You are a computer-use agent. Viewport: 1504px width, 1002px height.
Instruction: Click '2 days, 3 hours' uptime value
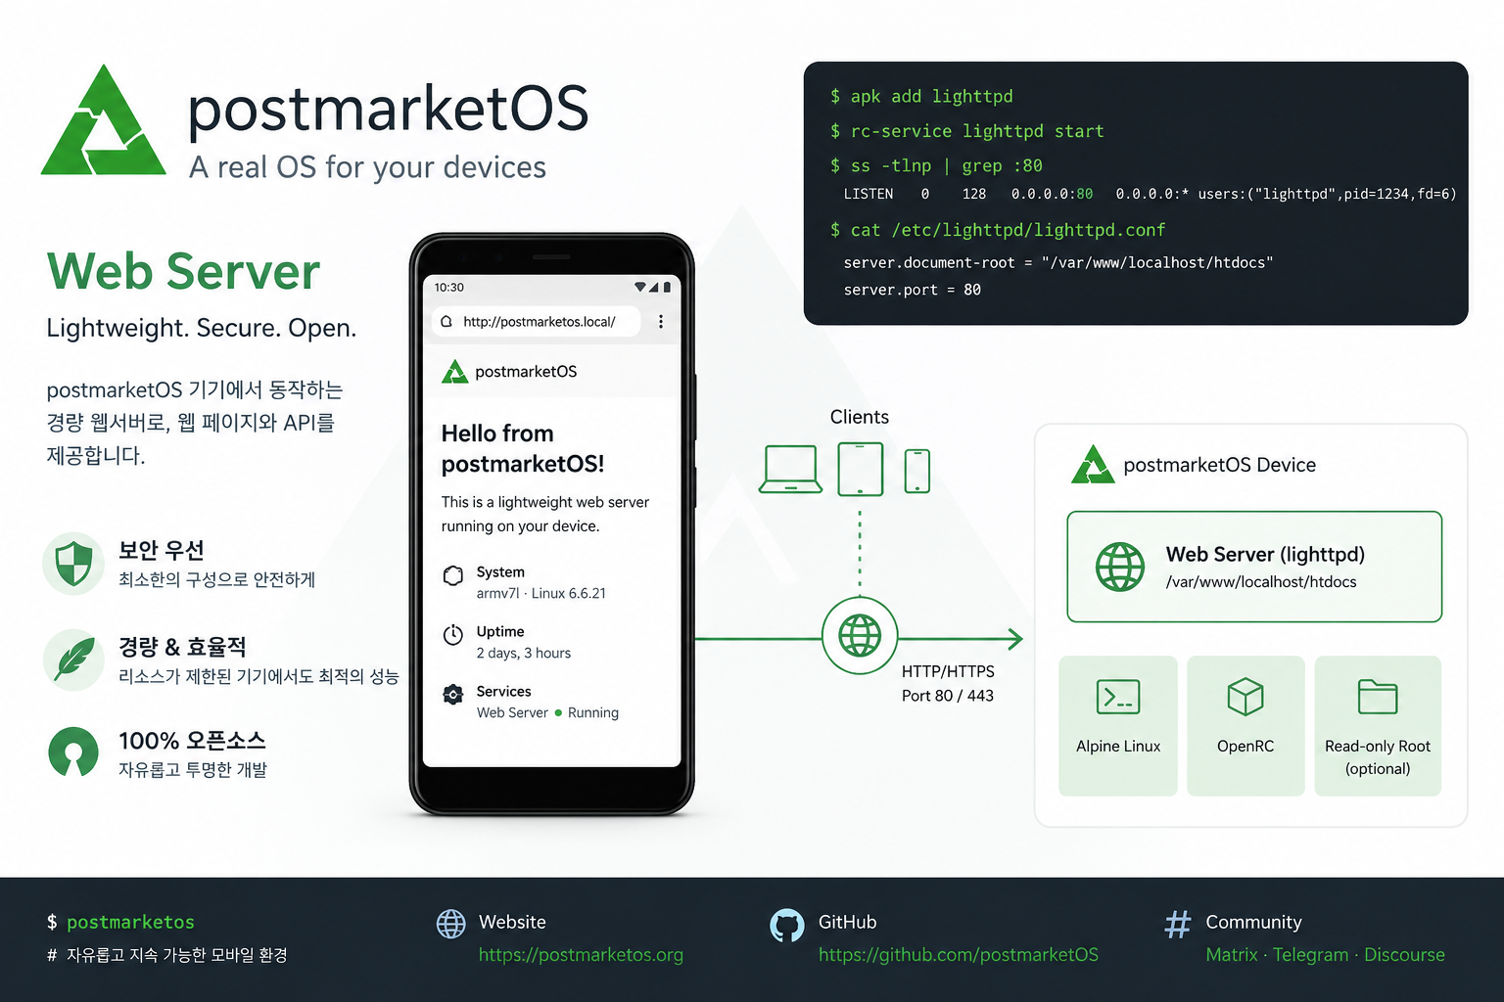(524, 654)
